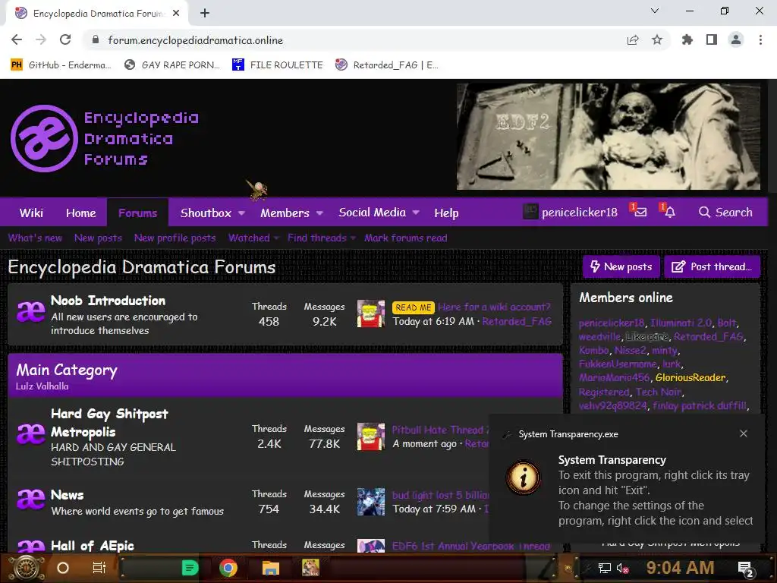Open the Hall of AEpic forum
This screenshot has width=777, height=583.
click(x=92, y=546)
